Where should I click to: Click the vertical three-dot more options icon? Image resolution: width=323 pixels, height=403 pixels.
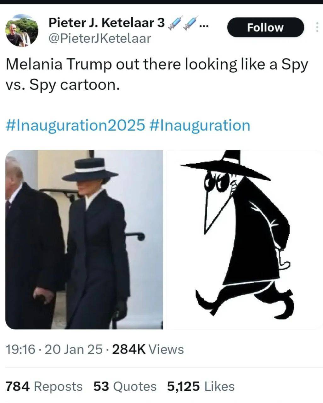[x=317, y=27]
